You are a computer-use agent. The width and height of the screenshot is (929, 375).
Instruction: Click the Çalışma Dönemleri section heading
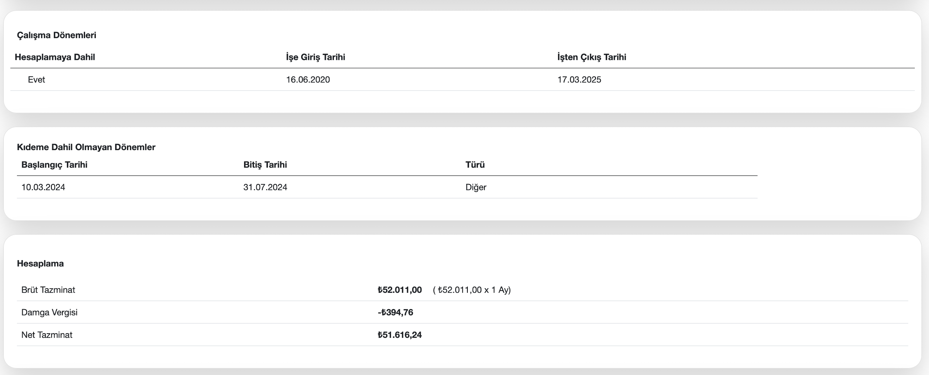[x=56, y=35]
